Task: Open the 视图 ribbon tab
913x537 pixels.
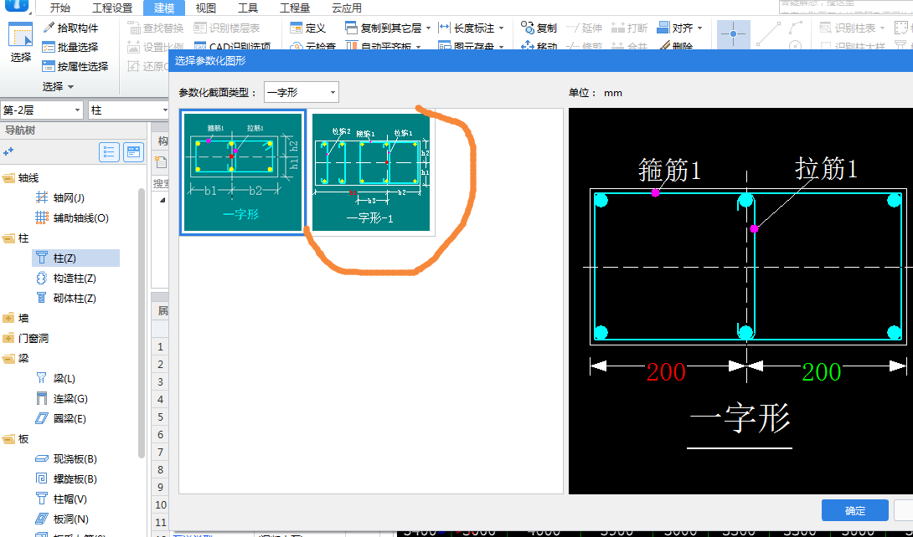Action: tap(205, 8)
